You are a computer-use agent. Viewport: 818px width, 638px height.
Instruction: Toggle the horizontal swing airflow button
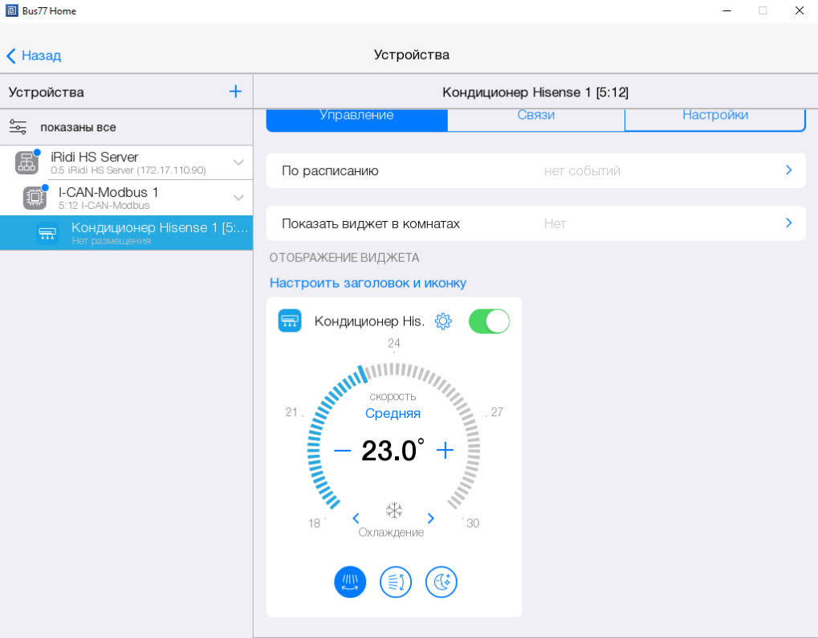point(350,582)
